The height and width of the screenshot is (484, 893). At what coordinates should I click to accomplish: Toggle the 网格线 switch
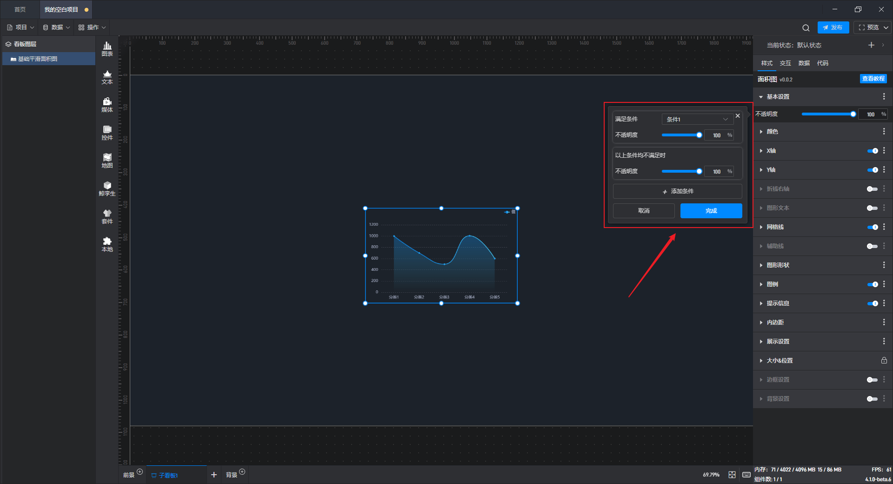click(x=873, y=227)
